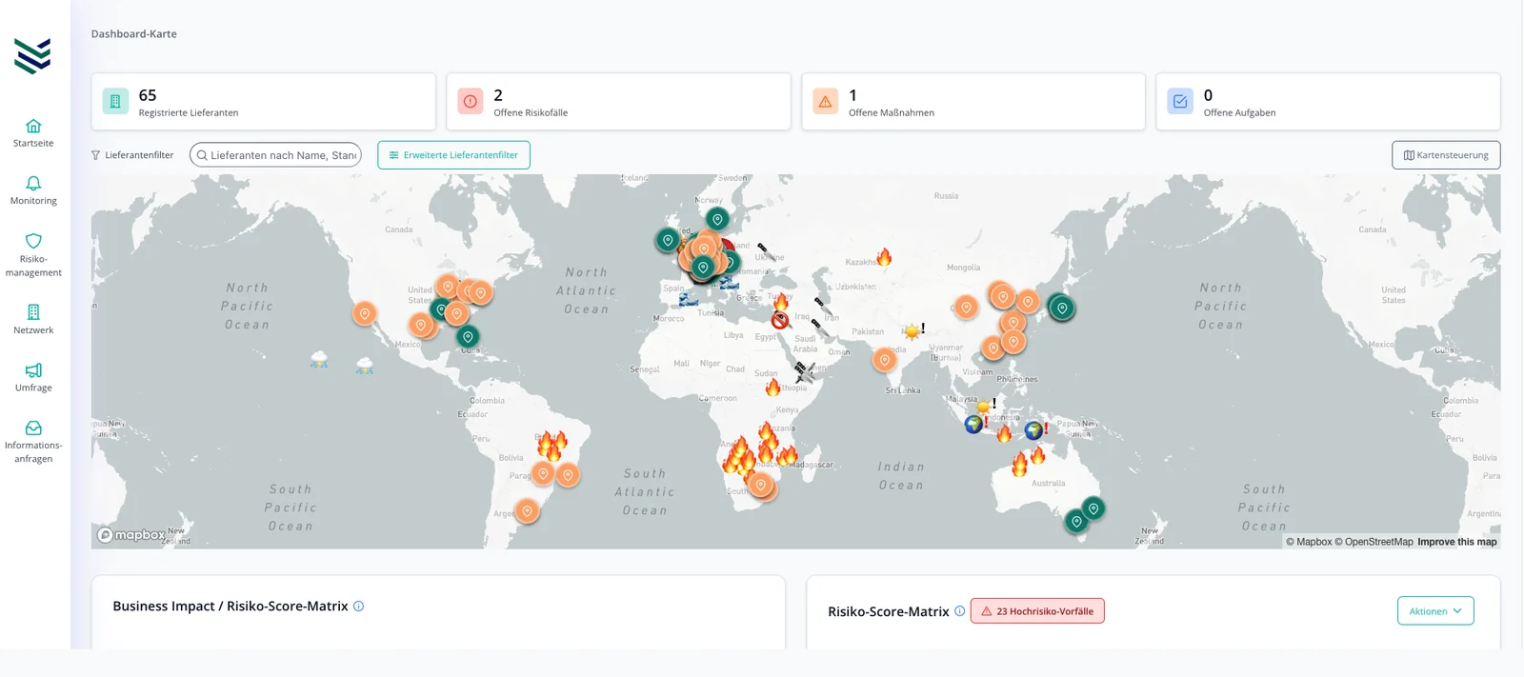
Task: Open Monitoring bell in sidebar
Action: [33, 183]
